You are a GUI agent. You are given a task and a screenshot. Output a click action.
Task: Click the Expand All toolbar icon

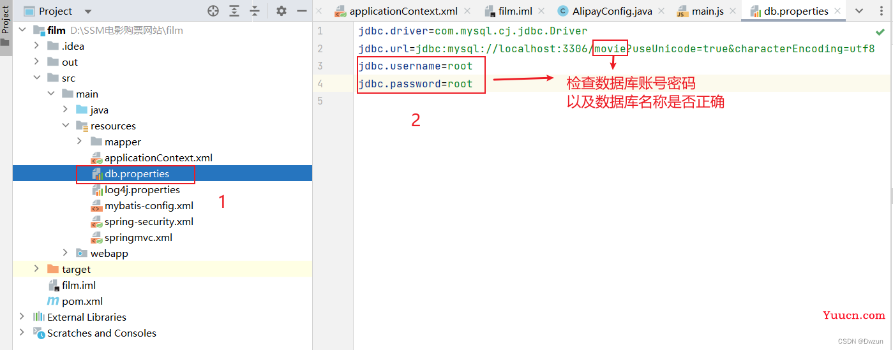pyautogui.click(x=234, y=11)
